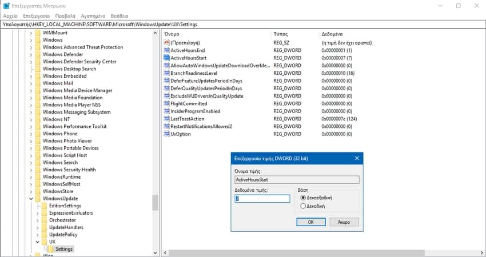The width and height of the screenshot is (486, 257).
Task: Select the Δεκαεξαδική (hexadecimal) radio button
Action: point(303,198)
